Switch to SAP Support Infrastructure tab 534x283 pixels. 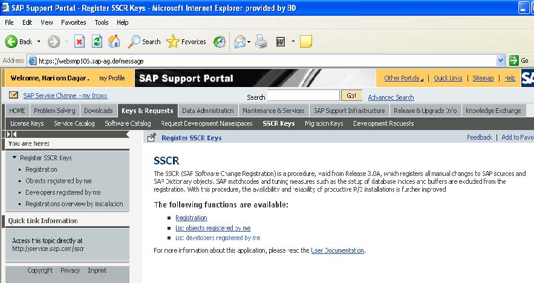click(x=349, y=111)
